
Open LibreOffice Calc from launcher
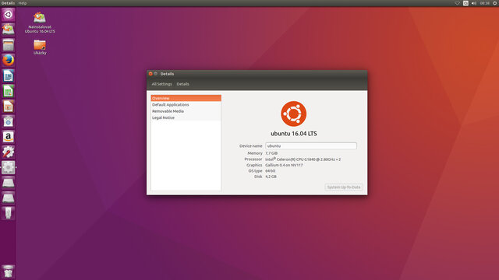tap(9, 91)
